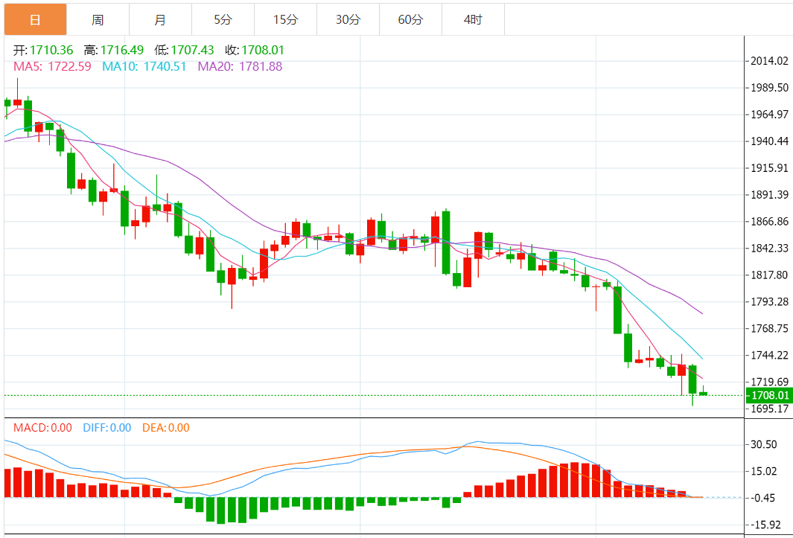Click the DEA value label
This screenshot has height=538, width=793.
pyautogui.click(x=166, y=428)
